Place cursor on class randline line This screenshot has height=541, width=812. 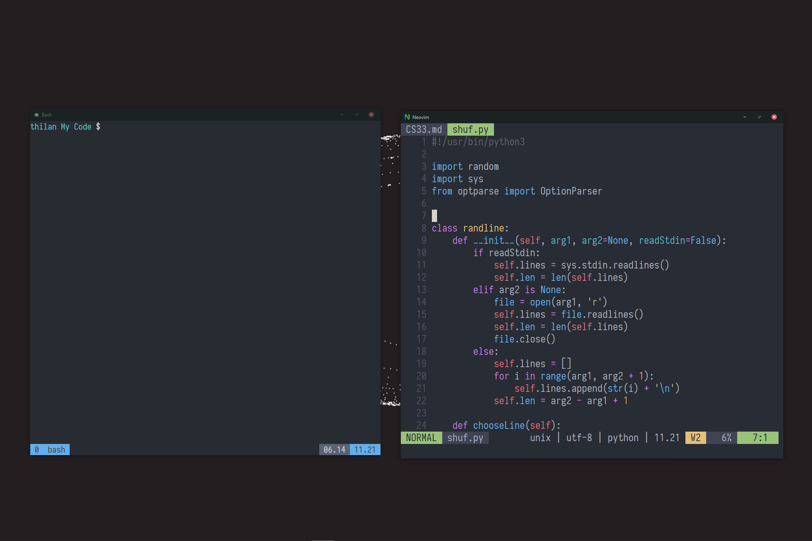coord(470,228)
